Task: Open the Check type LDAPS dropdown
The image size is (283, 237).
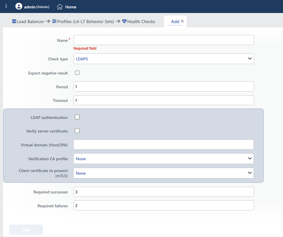Action: point(164,59)
